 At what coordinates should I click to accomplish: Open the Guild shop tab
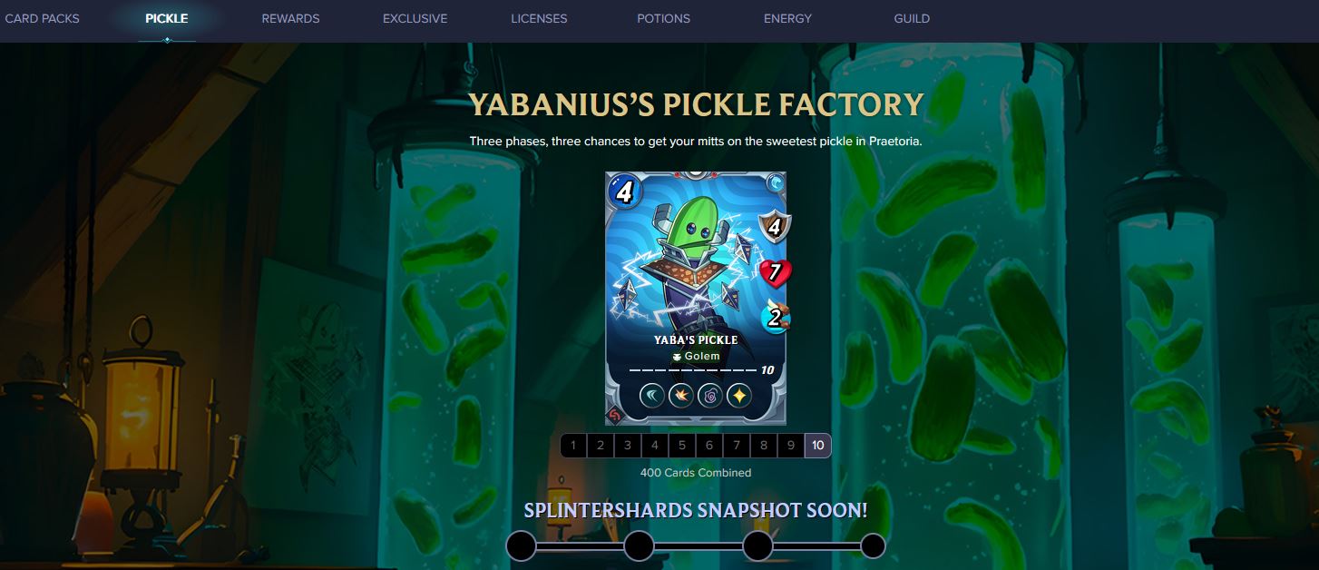[912, 18]
